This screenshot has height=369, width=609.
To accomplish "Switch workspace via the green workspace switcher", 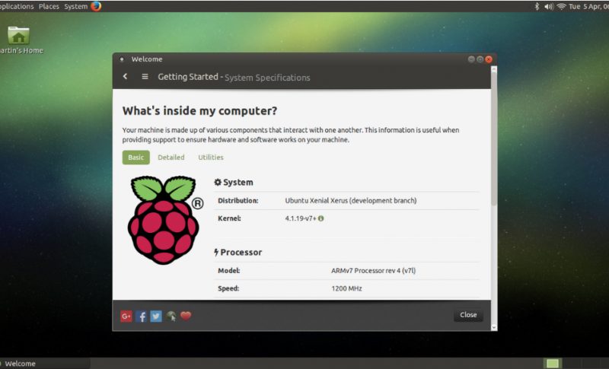I will 553,364.
